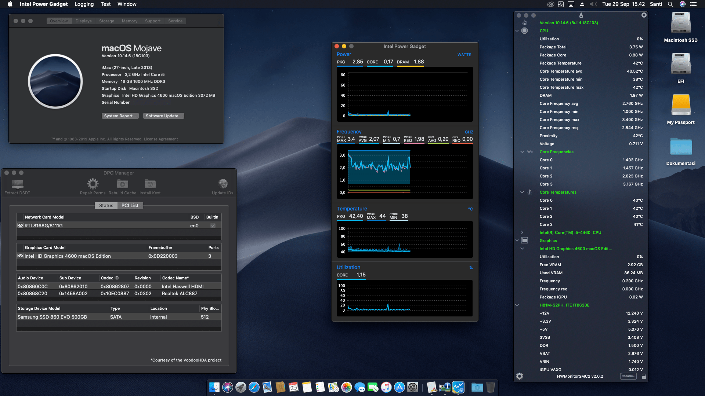The height and width of the screenshot is (396, 705).
Task: Click the Software Update button
Action: tap(163, 116)
